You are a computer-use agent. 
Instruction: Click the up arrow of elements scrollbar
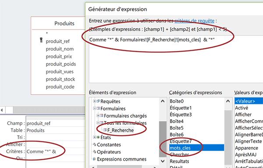[x=163, y=101]
